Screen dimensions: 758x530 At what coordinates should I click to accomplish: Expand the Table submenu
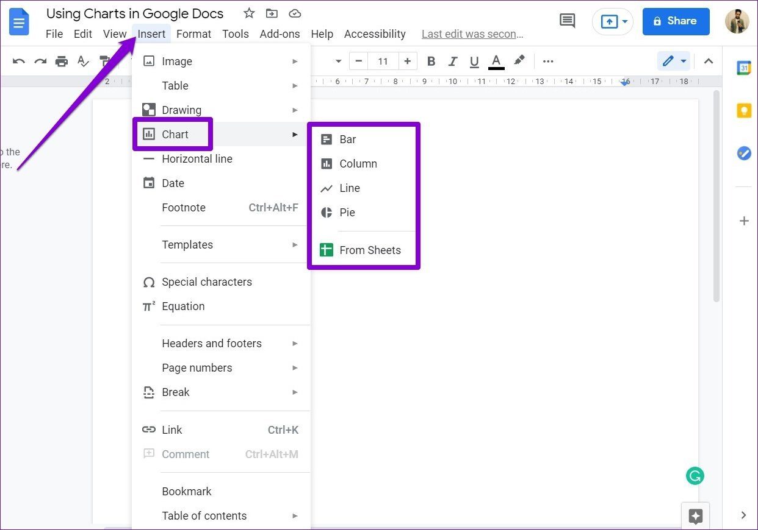[x=221, y=86]
